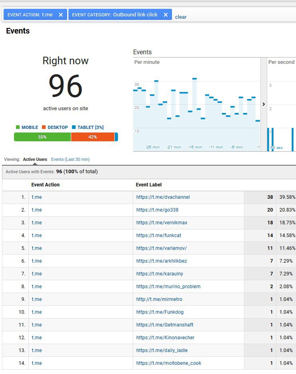
Task: Click the orange DESKTOP 42% bar segment
Action: pyautogui.click(x=92, y=137)
